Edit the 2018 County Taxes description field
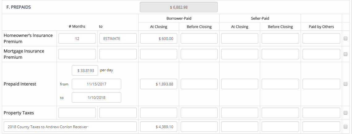The width and height of the screenshot is (352, 134). click(x=70, y=127)
